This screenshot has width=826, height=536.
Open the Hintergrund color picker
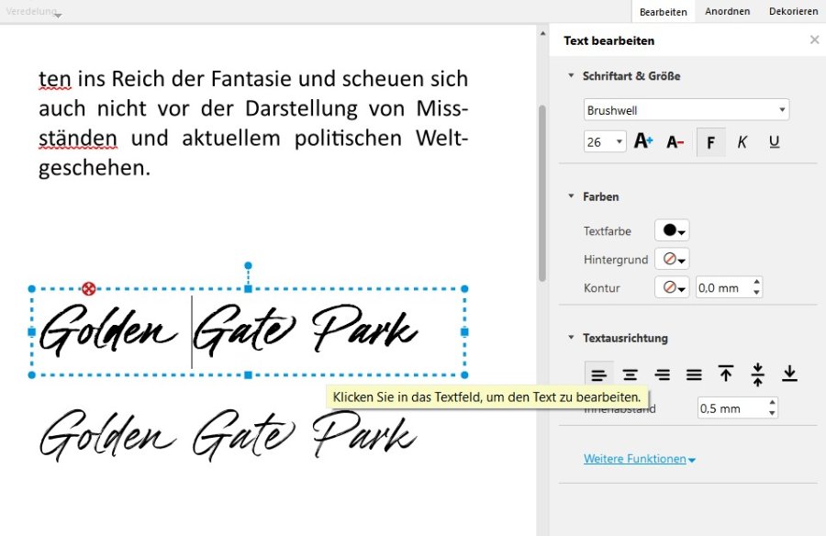click(x=672, y=259)
